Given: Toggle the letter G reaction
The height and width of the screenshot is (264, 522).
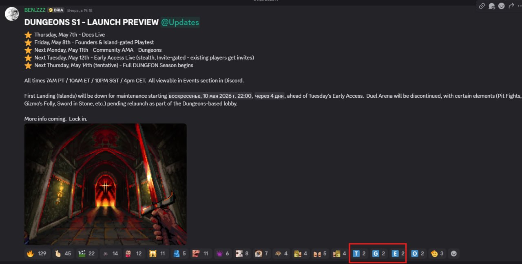Looking at the screenshot, I should pos(379,253).
